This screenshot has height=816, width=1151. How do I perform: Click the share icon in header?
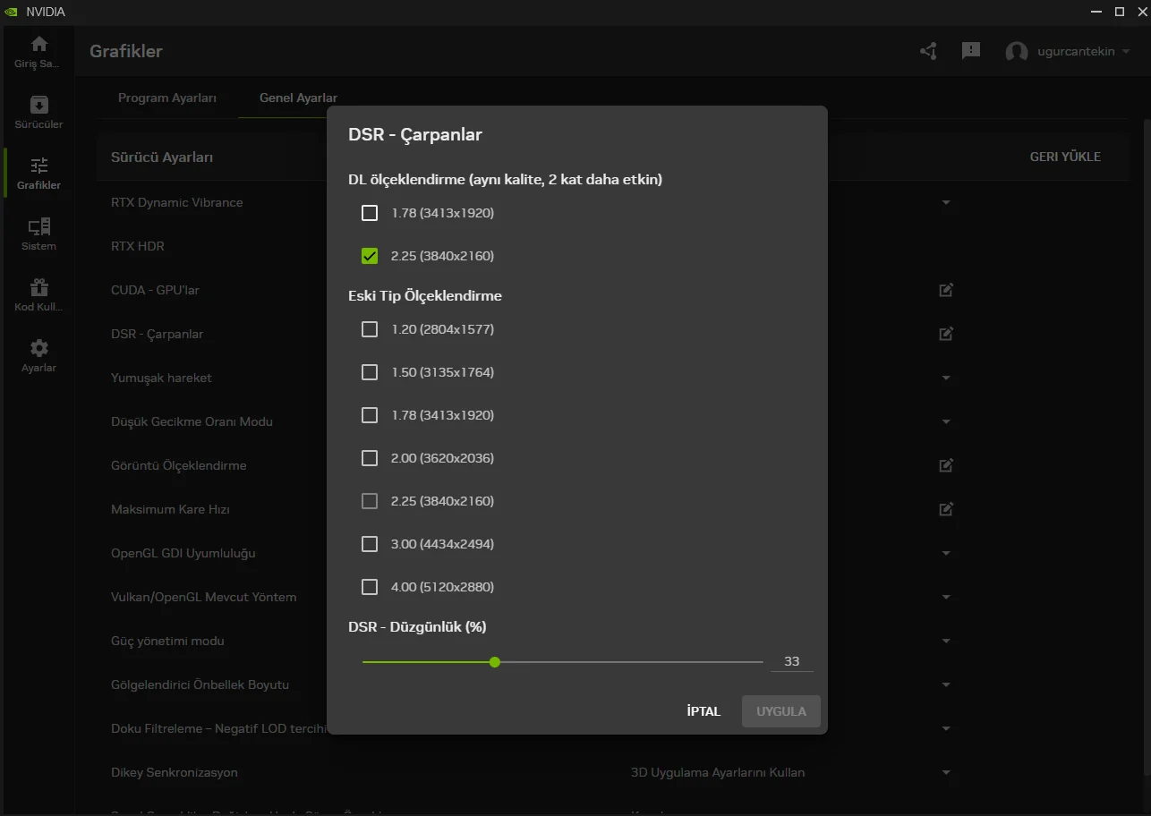coord(928,51)
